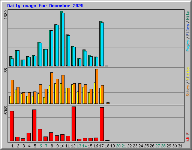The image size is (192, 150).
Task: Click the cyan bar for day 3
Action: [x=24, y=63]
